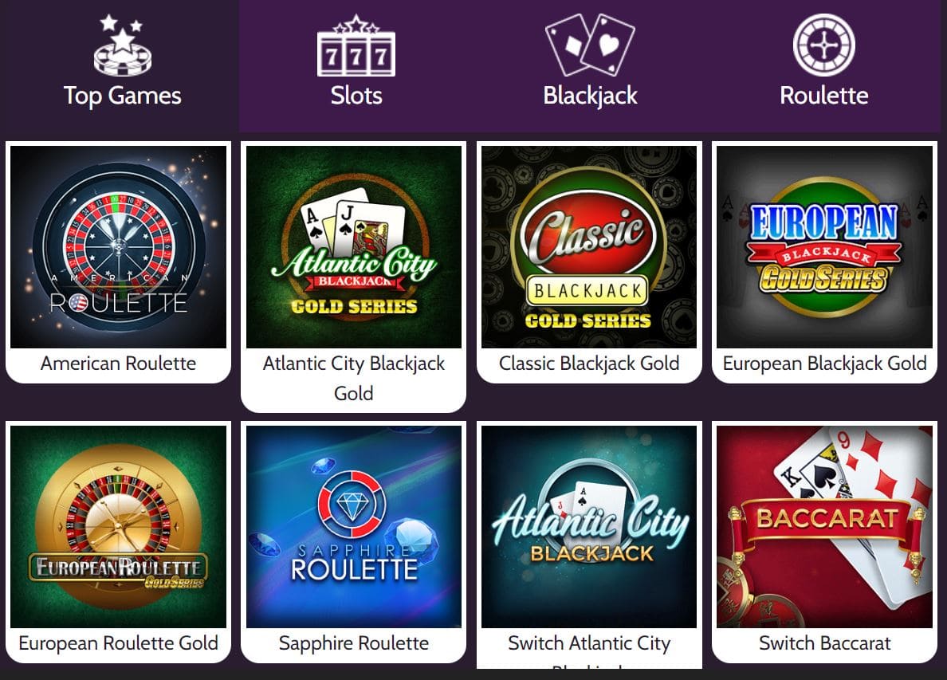The image size is (947, 680).
Task: Click the Switch Baccarat title text
Action: click(x=824, y=643)
